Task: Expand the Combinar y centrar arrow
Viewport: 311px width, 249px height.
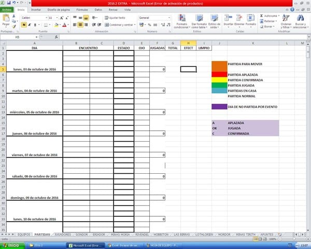Action: [x=135, y=25]
